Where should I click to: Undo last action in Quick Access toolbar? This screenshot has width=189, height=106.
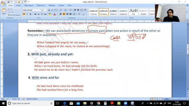pyautogui.click(x=11, y=2)
